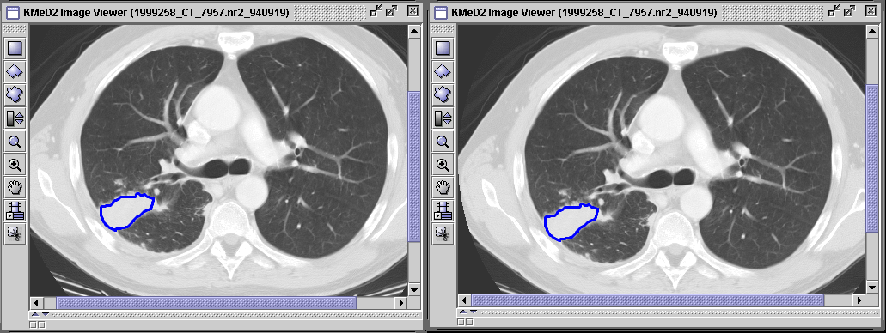Select the scissors cut tool in left viewer

pyautogui.click(x=15, y=233)
